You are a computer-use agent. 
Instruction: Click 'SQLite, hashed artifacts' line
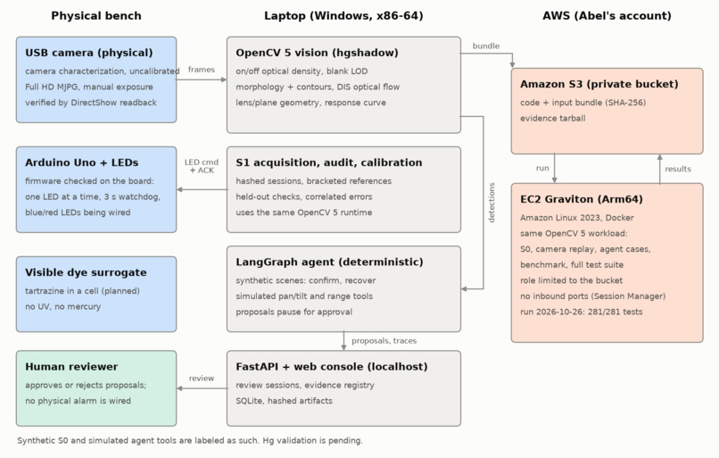click(x=284, y=401)
